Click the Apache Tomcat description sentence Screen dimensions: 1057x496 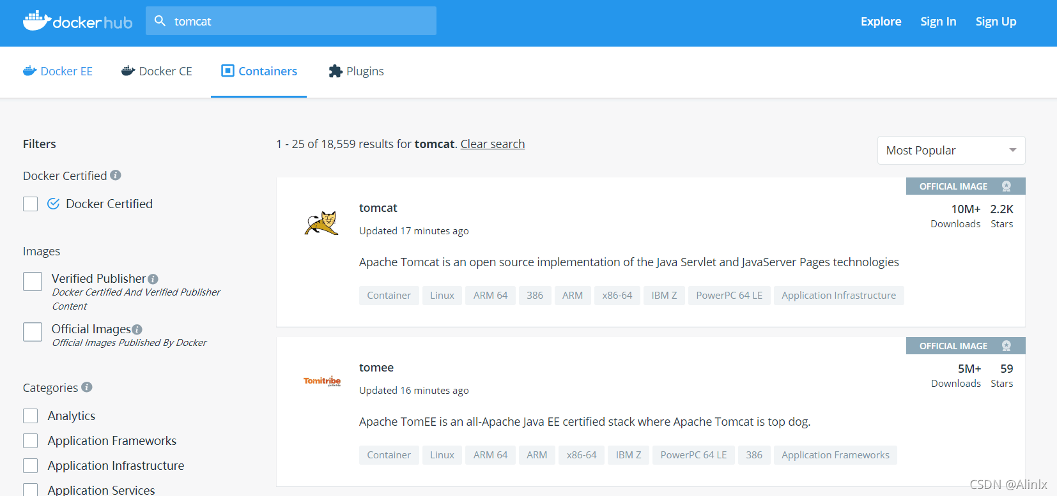(629, 262)
